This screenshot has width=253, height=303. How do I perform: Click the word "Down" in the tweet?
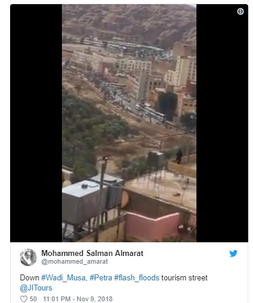click(x=30, y=277)
